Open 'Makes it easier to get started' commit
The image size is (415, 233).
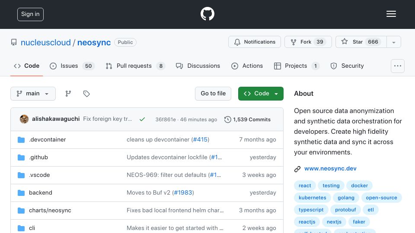175,228
